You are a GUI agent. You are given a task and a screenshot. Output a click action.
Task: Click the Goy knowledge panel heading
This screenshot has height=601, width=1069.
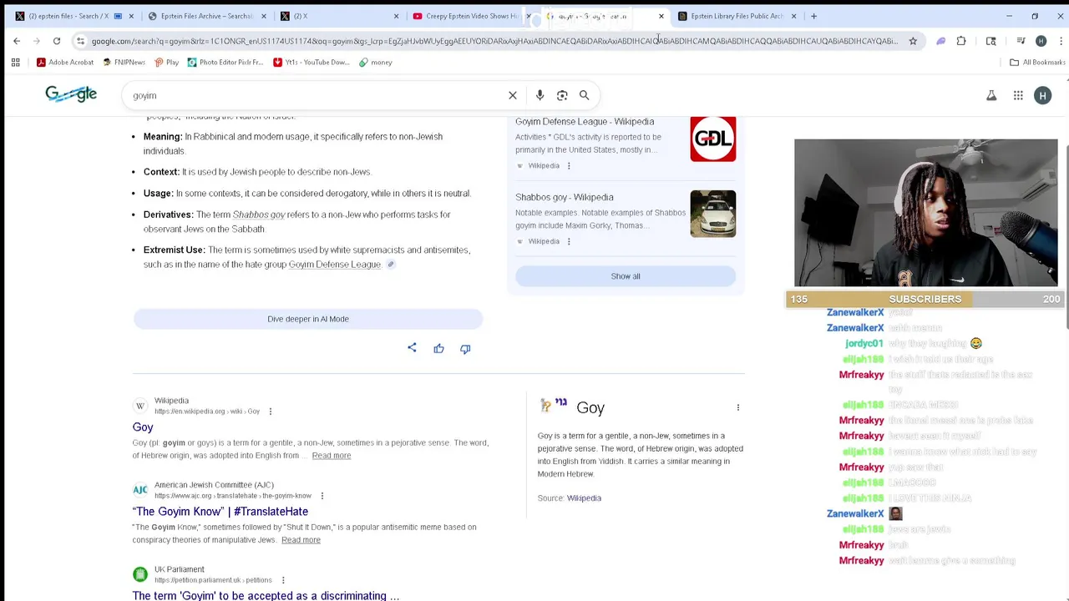point(590,408)
